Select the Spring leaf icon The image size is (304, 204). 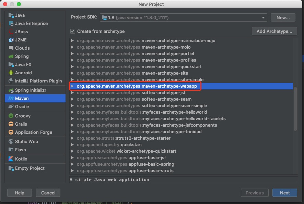point(11,56)
